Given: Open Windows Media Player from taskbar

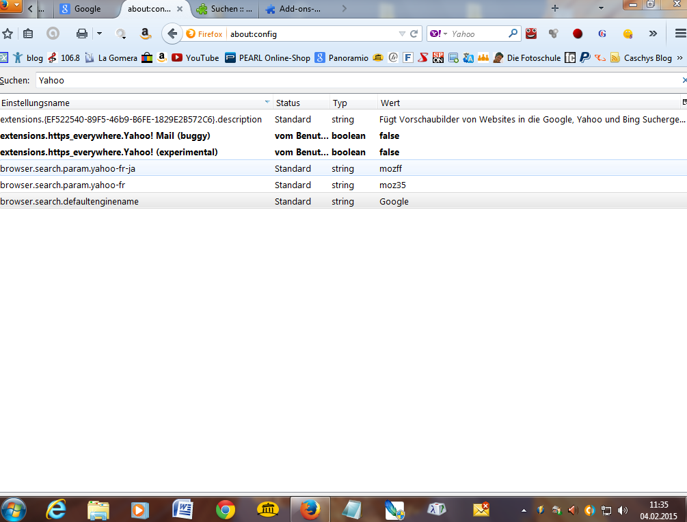Looking at the screenshot, I should click(140, 510).
